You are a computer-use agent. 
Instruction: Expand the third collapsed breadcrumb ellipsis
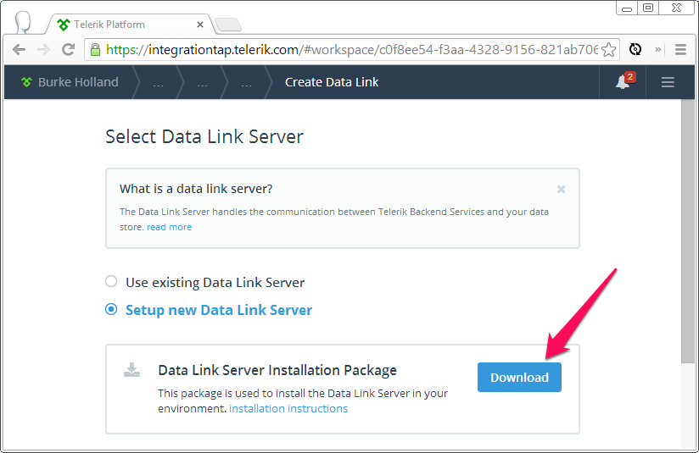pos(245,82)
